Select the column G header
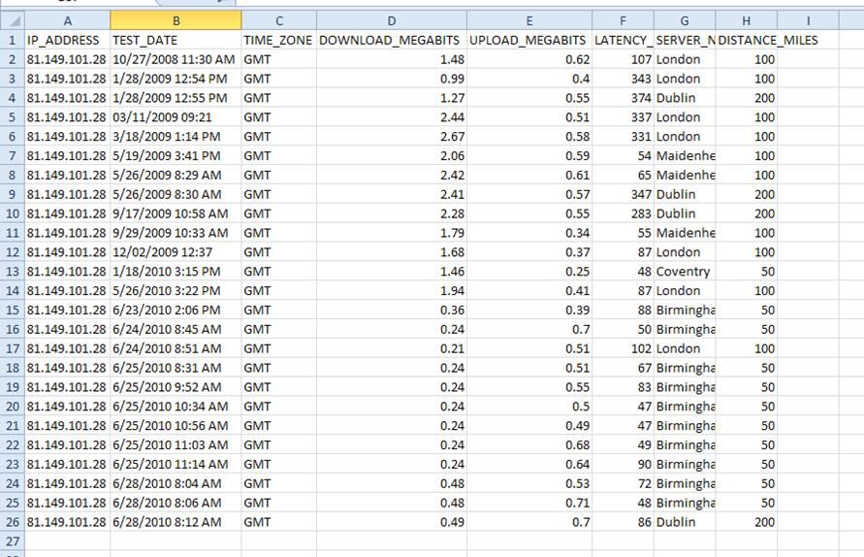 (x=685, y=20)
